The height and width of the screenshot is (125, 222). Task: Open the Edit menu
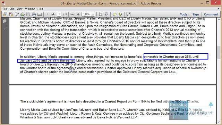tap(12, 9)
